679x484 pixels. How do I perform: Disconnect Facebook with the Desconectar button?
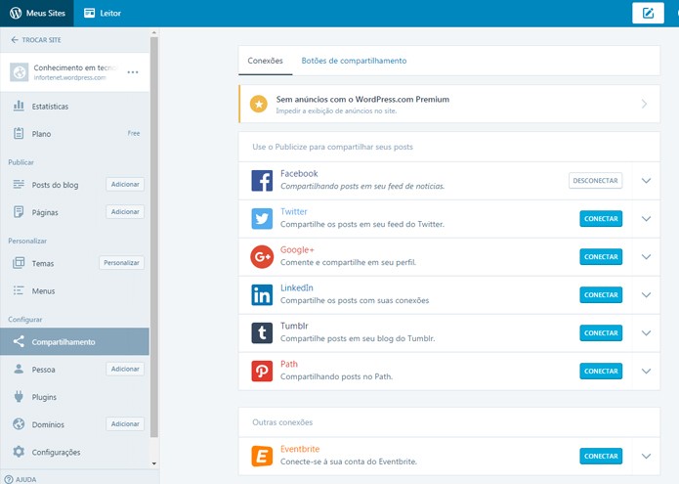coord(595,181)
